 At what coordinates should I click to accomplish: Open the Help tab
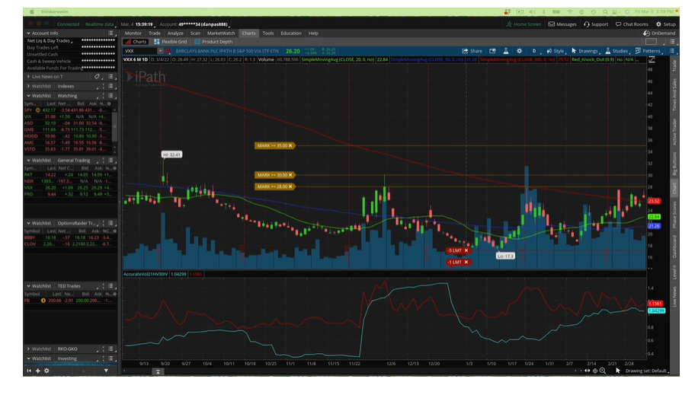(x=313, y=33)
